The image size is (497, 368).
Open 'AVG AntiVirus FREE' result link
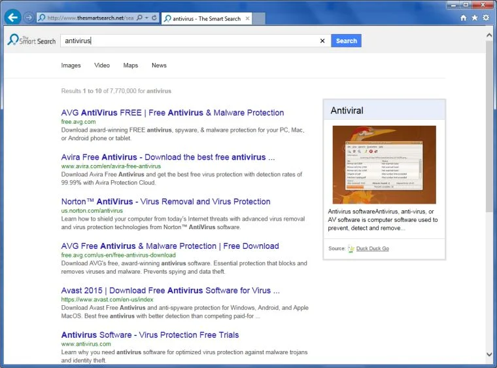pyautogui.click(x=173, y=113)
